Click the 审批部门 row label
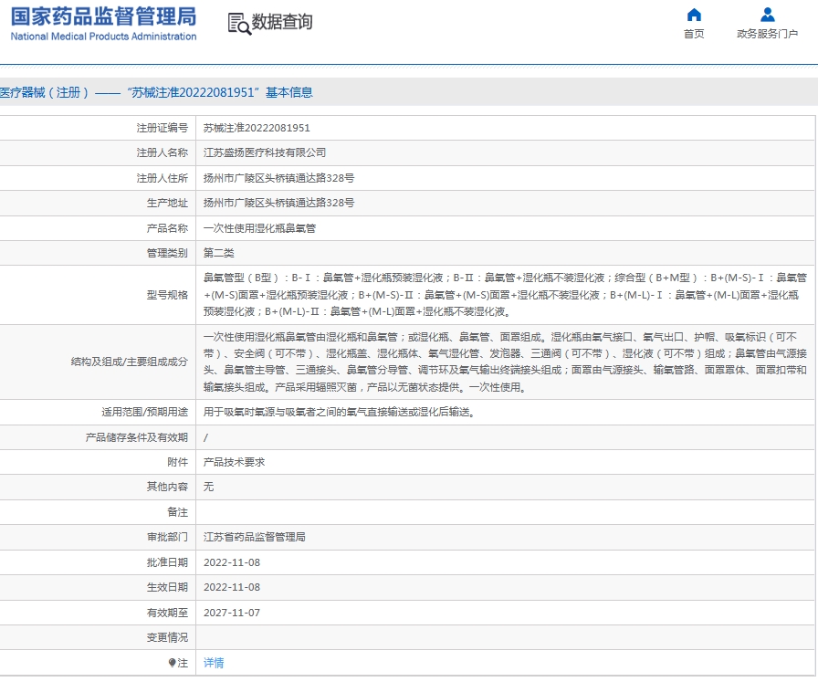This screenshot has width=818, height=682. (x=167, y=537)
